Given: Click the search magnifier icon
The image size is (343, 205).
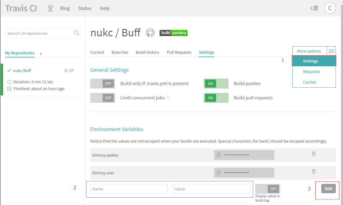Looking at the screenshot, I should 76,33.
